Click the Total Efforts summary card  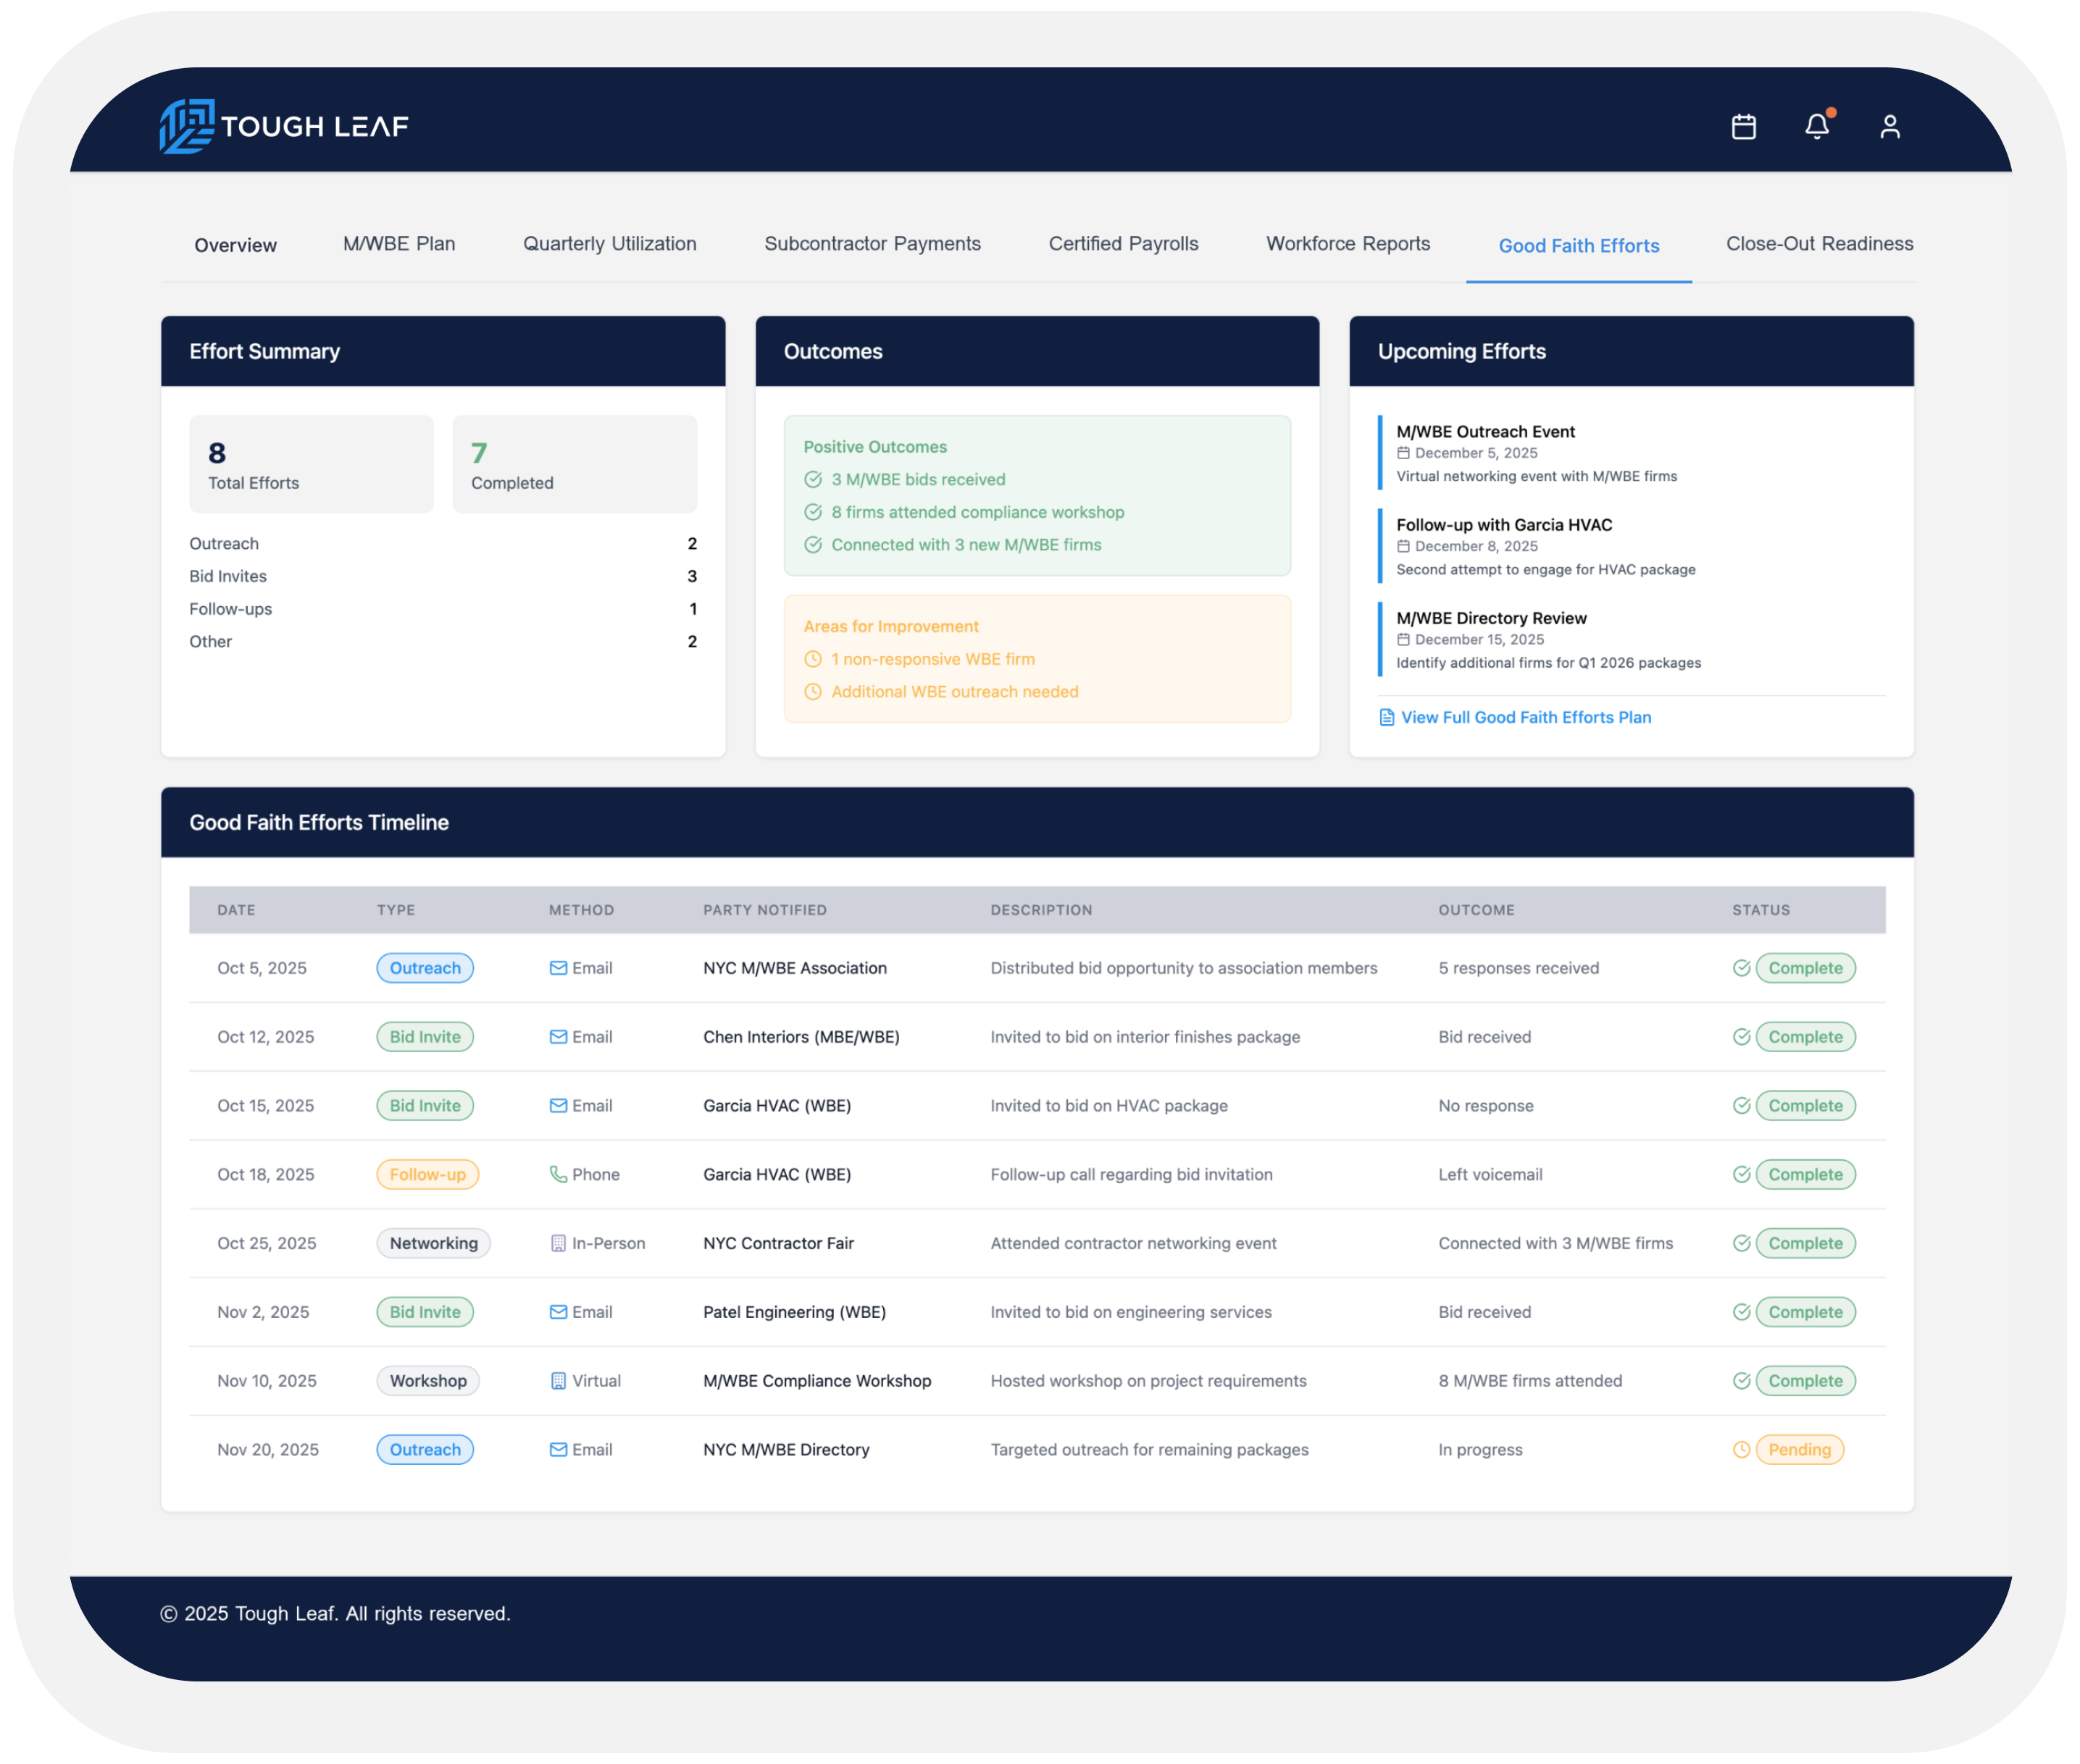[311, 464]
